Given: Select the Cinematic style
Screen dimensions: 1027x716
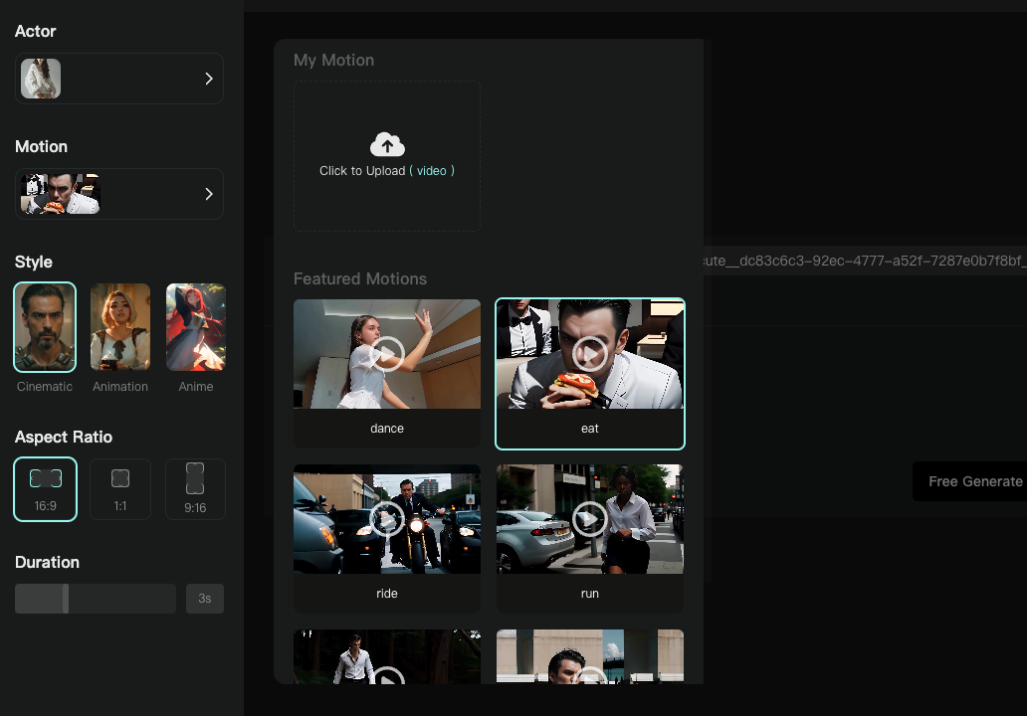Looking at the screenshot, I should tap(45, 327).
